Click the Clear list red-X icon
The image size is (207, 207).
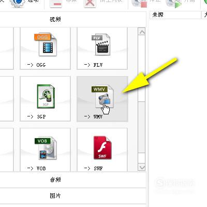[90, 4]
